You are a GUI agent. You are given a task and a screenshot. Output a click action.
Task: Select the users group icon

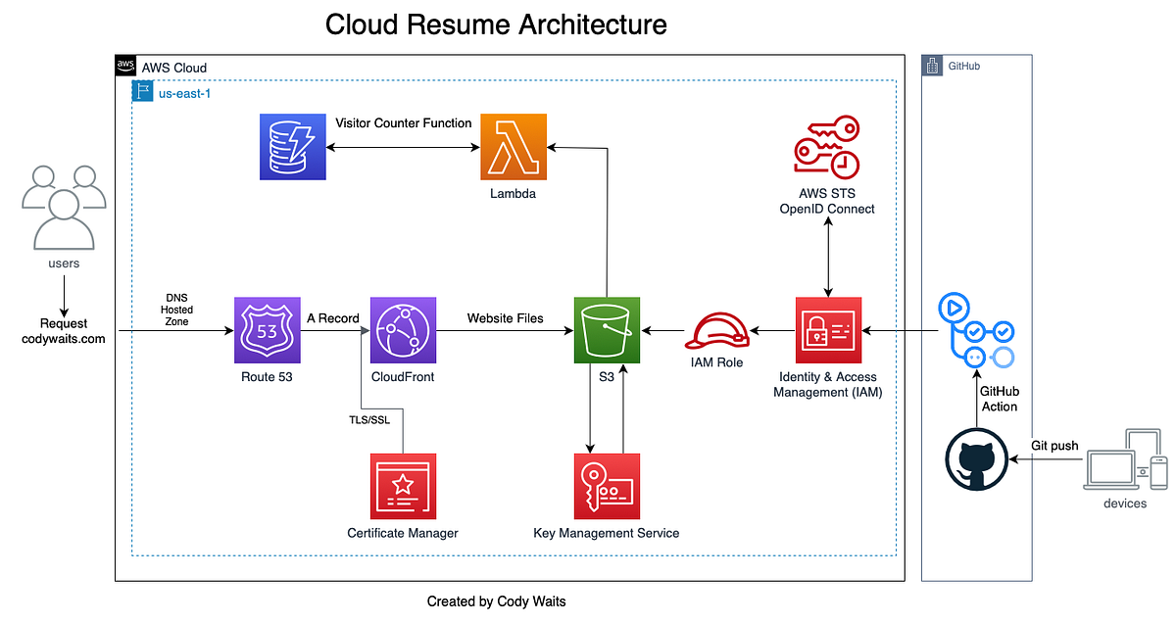click(63, 209)
